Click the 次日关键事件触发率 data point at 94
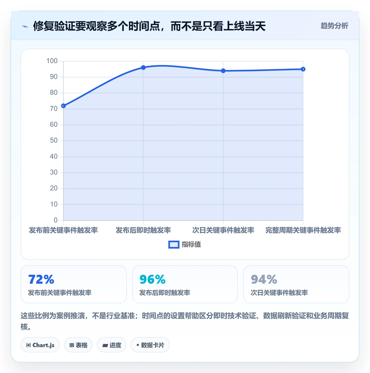 coord(223,71)
